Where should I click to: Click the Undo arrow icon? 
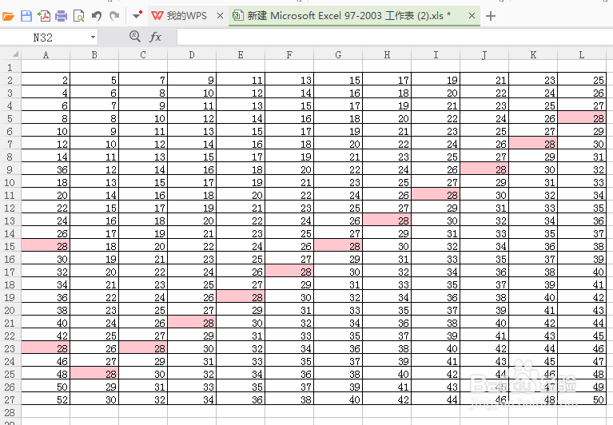click(x=97, y=16)
